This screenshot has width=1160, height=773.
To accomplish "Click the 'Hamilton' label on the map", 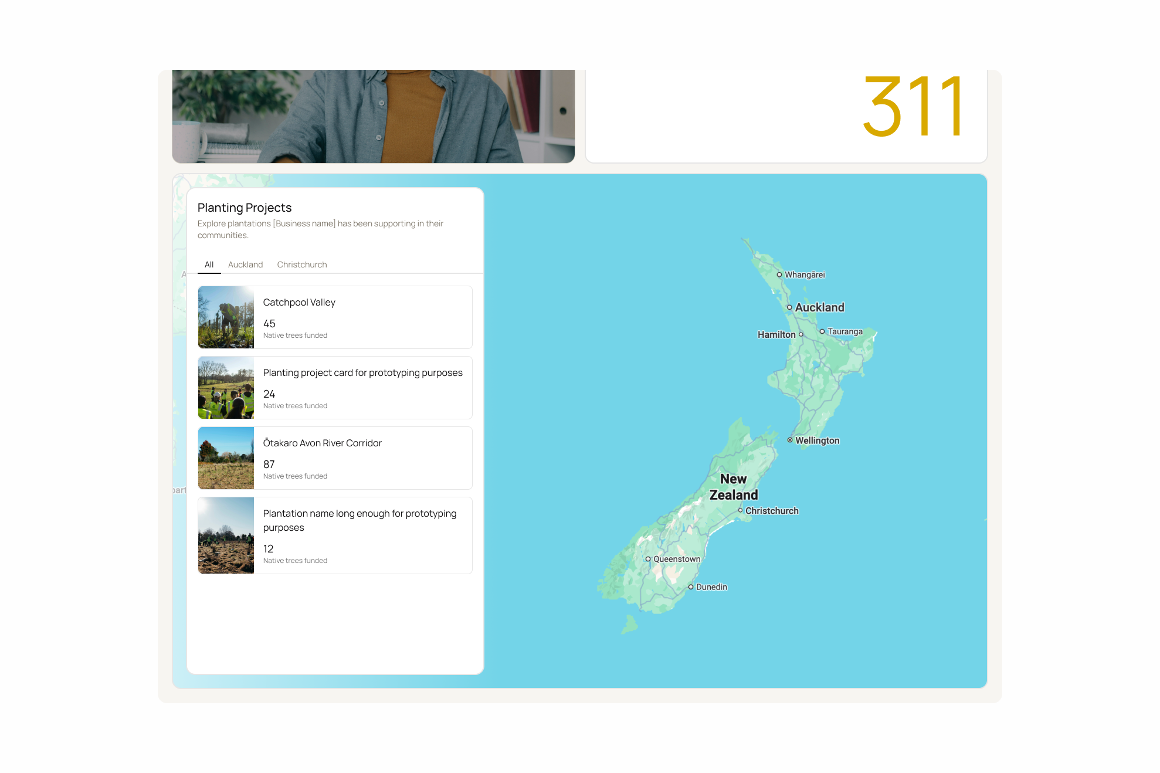I will tap(776, 334).
